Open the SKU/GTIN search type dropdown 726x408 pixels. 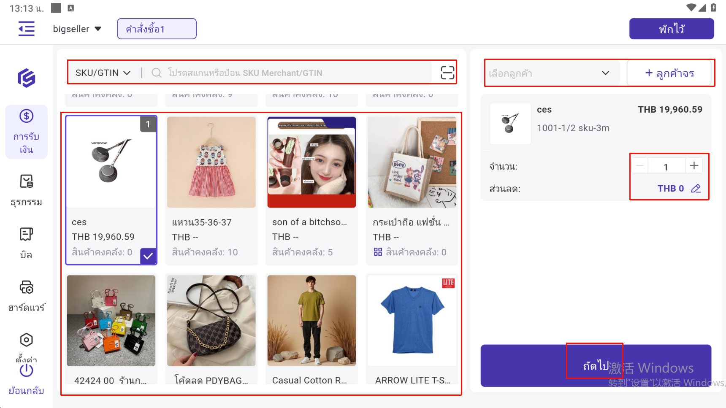pos(103,73)
